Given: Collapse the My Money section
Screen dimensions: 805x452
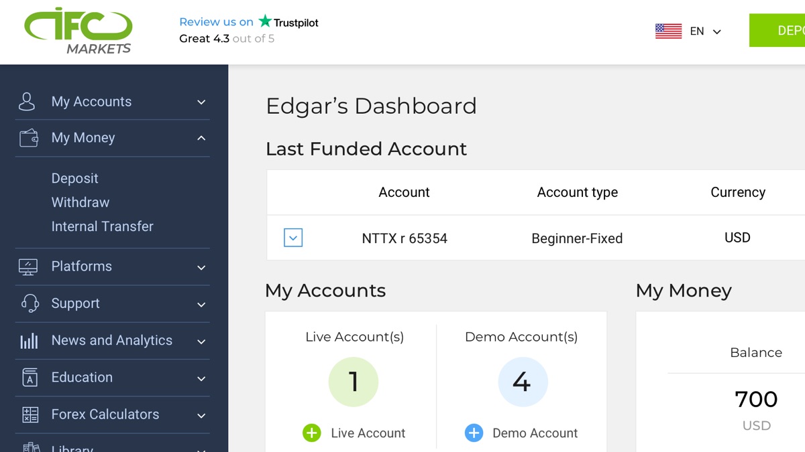Looking at the screenshot, I should (201, 138).
